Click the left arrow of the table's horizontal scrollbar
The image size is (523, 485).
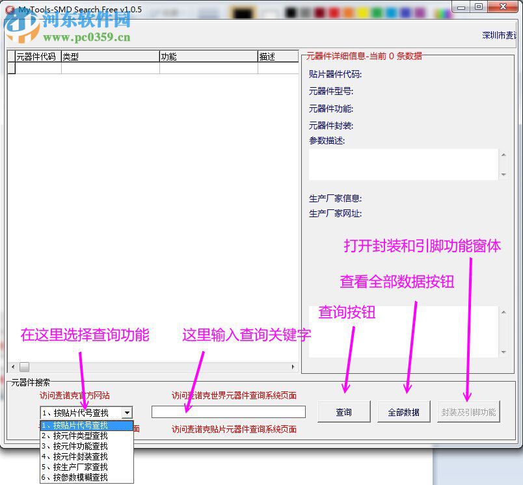click(x=13, y=367)
